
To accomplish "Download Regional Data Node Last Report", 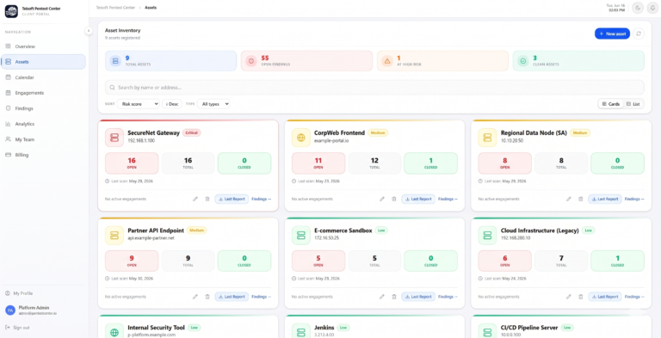I will click(x=605, y=199).
